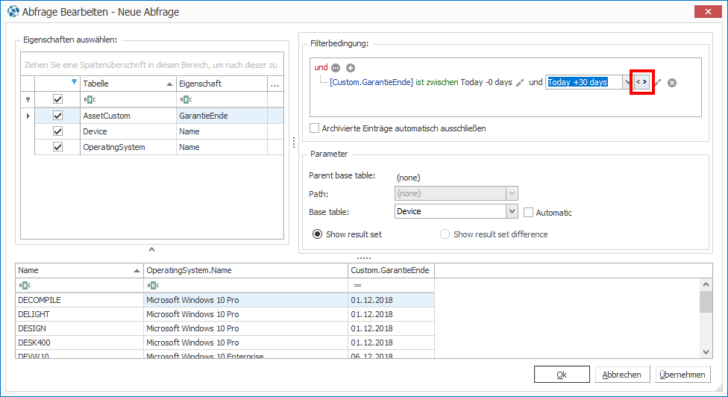Click the horizontal splitter dots above results
This screenshot has height=397, width=728.
pyautogui.click(x=364, y=258)
